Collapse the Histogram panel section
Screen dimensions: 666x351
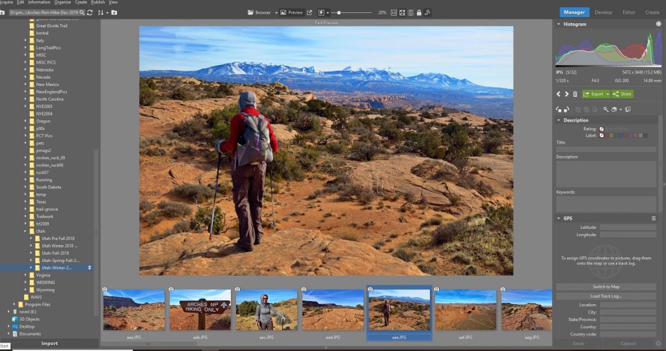click(x=558, y=24)
